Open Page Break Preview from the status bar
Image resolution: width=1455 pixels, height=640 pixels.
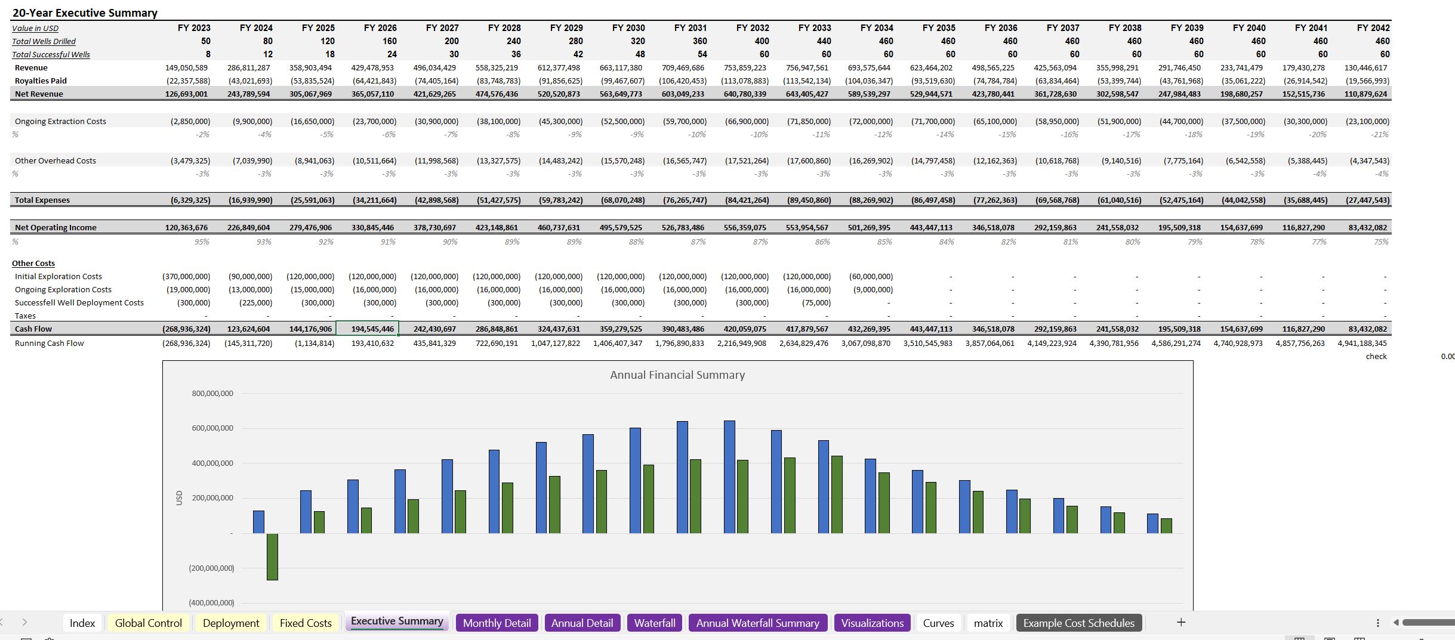pyautogui.click(x=1361, y=638)
